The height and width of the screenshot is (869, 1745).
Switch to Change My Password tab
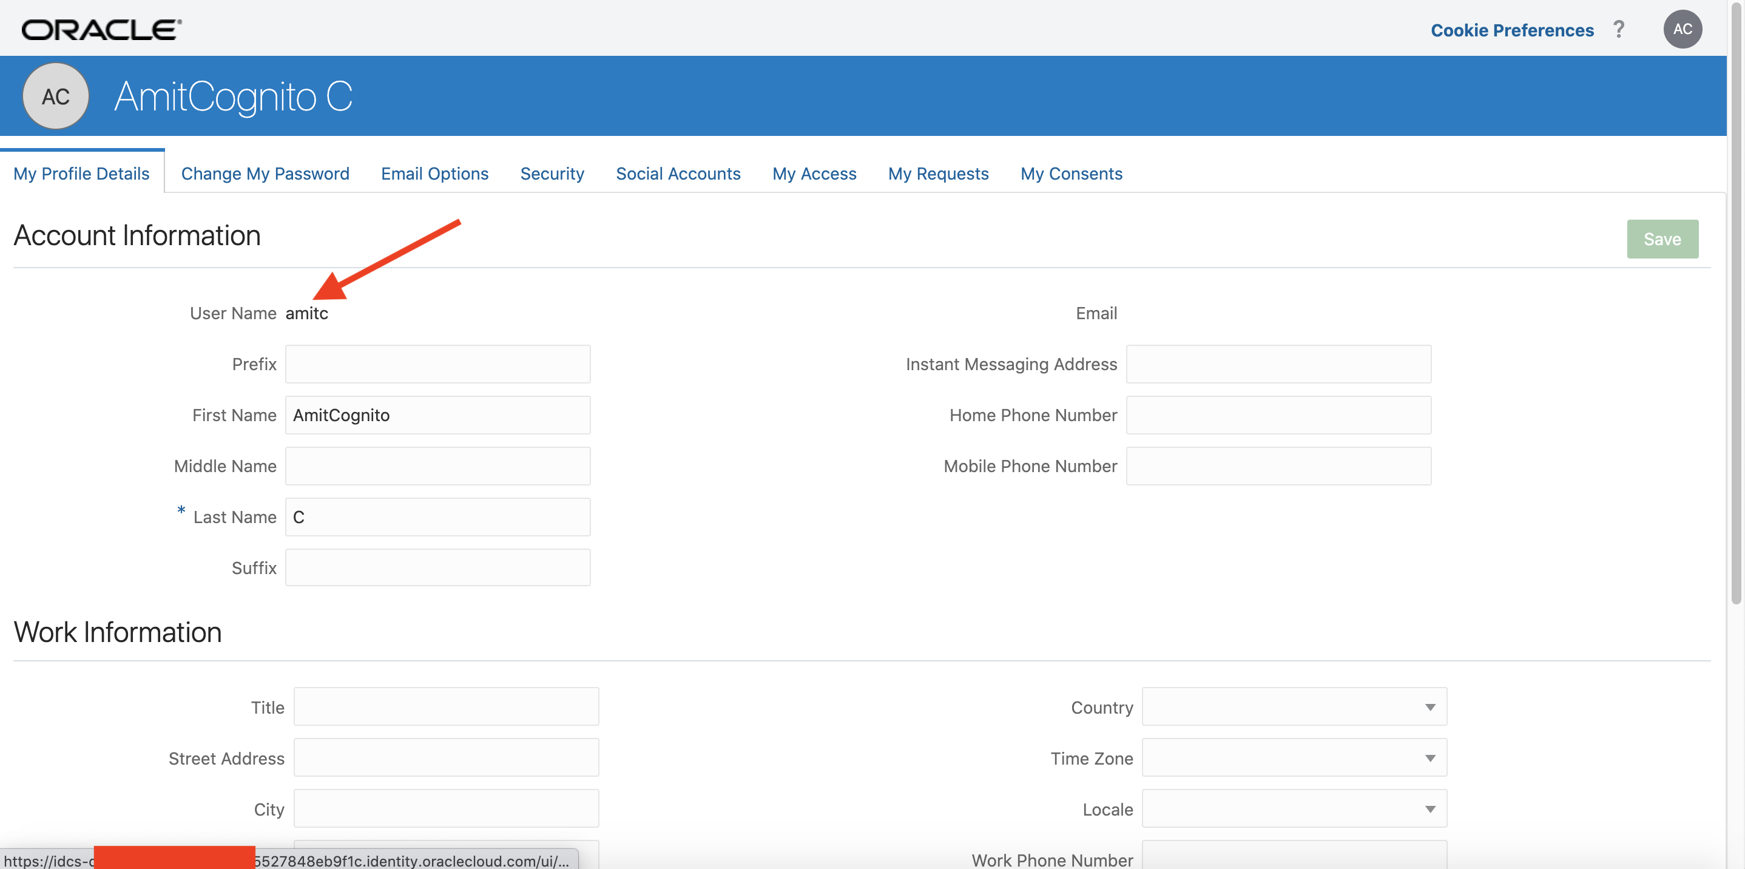coord(265,174)
